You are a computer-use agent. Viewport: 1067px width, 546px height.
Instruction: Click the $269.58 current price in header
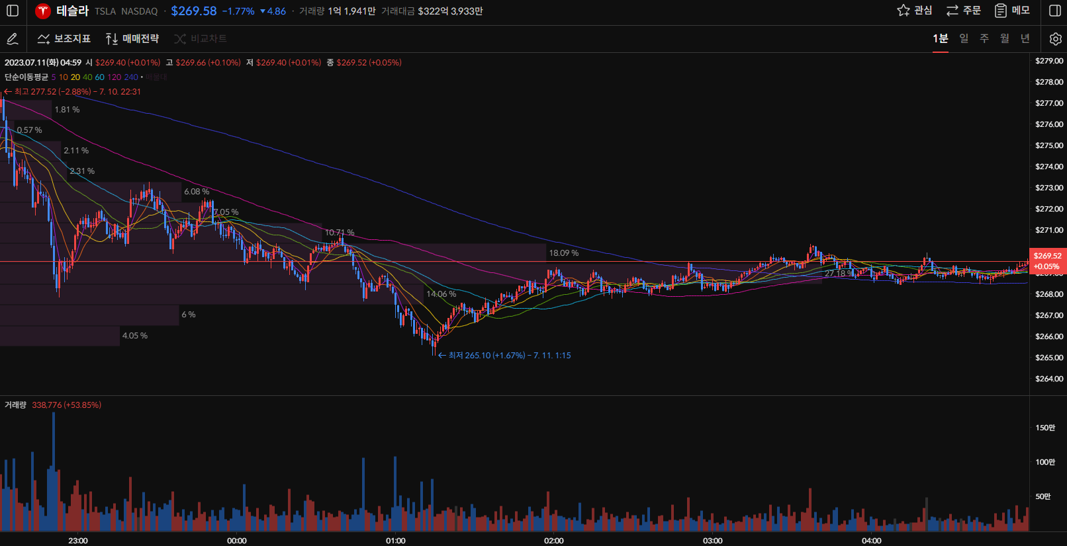click(x=194, y=11)
